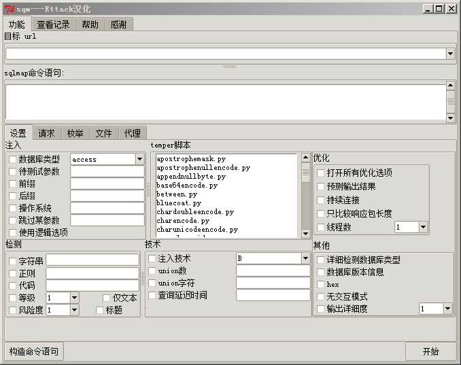Click the 构造命令语句 button

tap(34, 351)
